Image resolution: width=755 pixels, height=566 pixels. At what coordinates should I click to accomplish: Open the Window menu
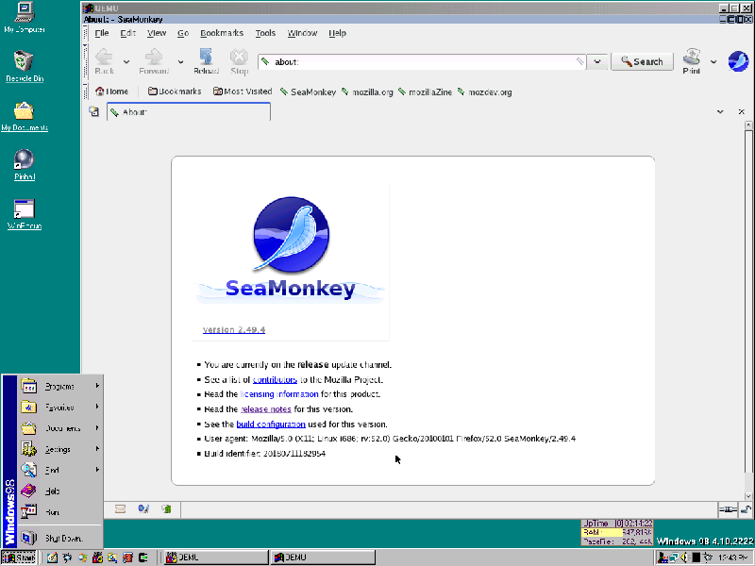pos(302,33)
